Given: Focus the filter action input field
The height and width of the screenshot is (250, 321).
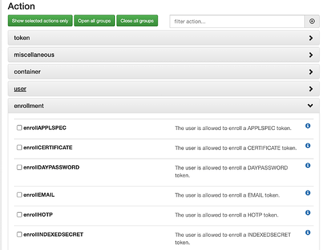Looking at the screenshot, I should click(x=237, y=21).
